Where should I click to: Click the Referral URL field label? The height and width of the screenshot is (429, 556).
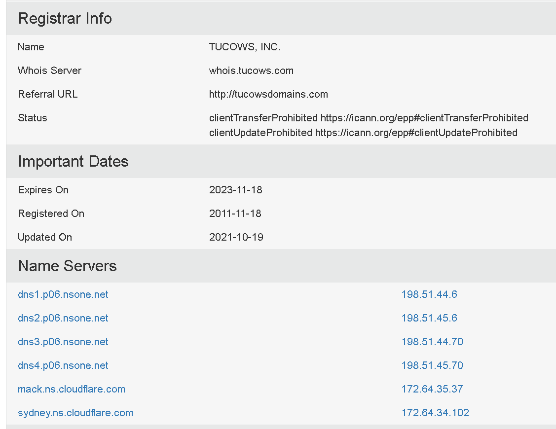[x=47, y=94]
